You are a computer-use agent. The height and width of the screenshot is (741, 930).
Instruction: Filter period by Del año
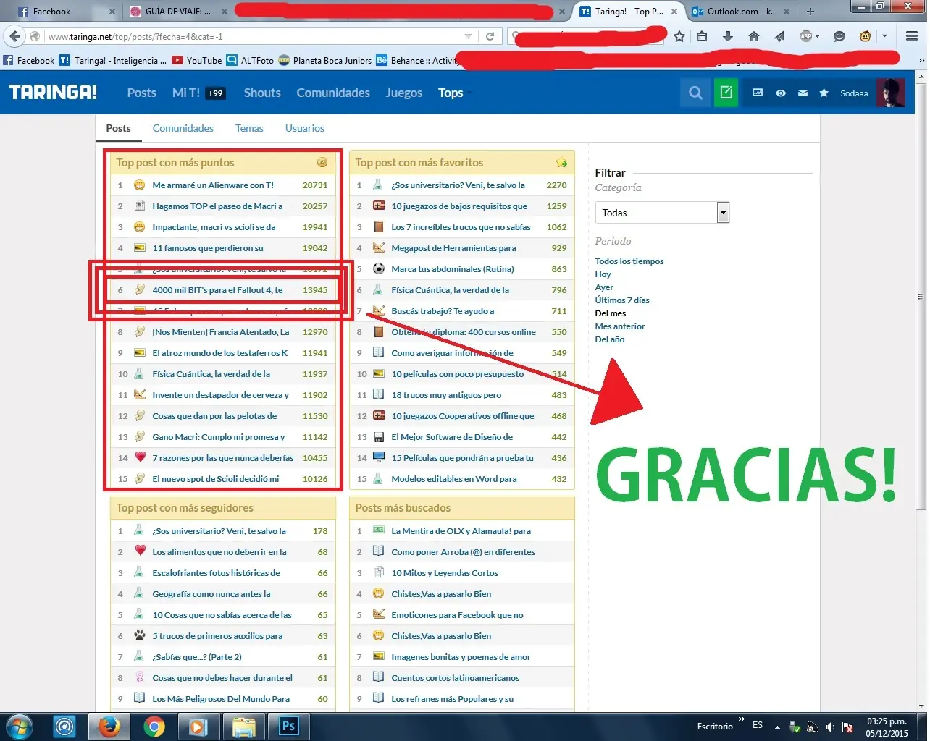pos(610,339)
